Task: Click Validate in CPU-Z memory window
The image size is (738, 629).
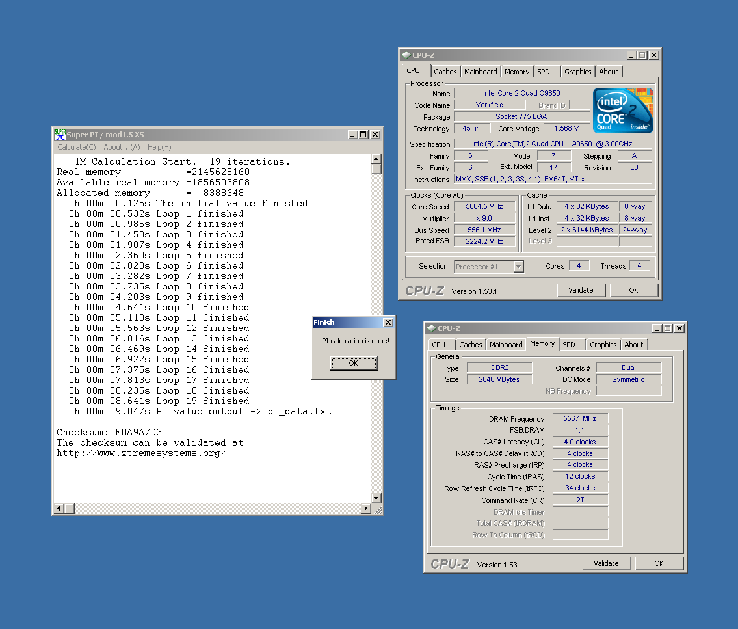Action: coord(606,563)
